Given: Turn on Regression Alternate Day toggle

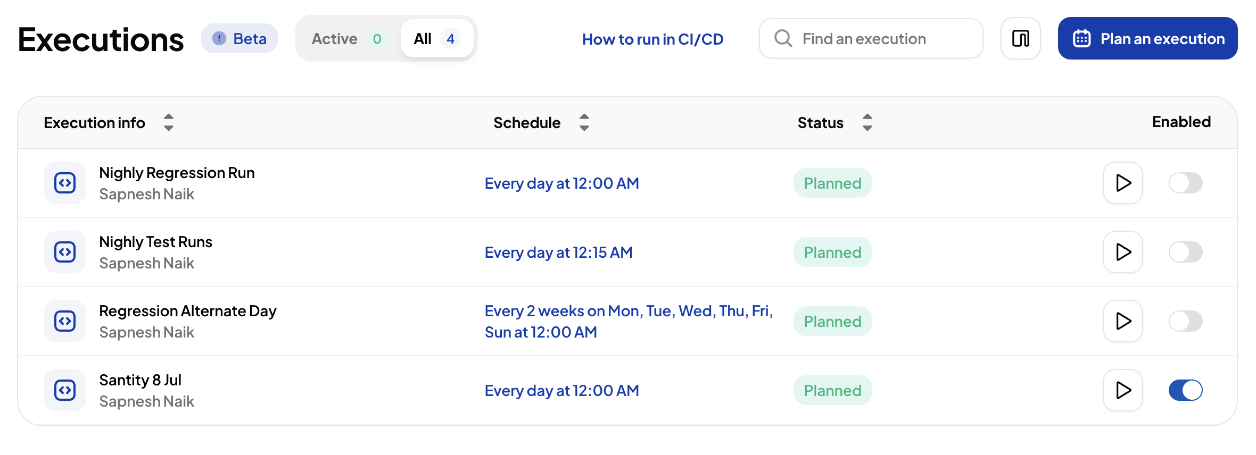Looking at the screenshot, I should click(1186, 321).
